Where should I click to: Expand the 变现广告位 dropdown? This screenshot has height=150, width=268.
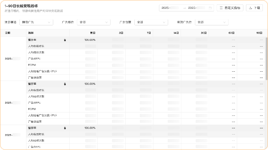click(x=211, y=22)
